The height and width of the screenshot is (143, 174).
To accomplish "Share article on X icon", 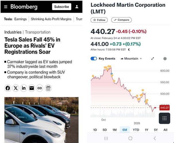I will point(16,88).
